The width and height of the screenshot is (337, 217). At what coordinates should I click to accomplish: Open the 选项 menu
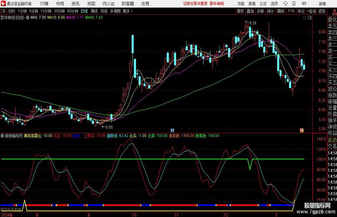coord(274,4)
